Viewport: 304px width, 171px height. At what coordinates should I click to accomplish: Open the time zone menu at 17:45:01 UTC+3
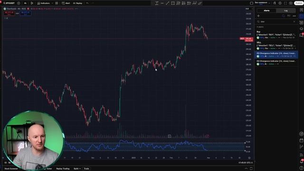click(x=246, y=162)
